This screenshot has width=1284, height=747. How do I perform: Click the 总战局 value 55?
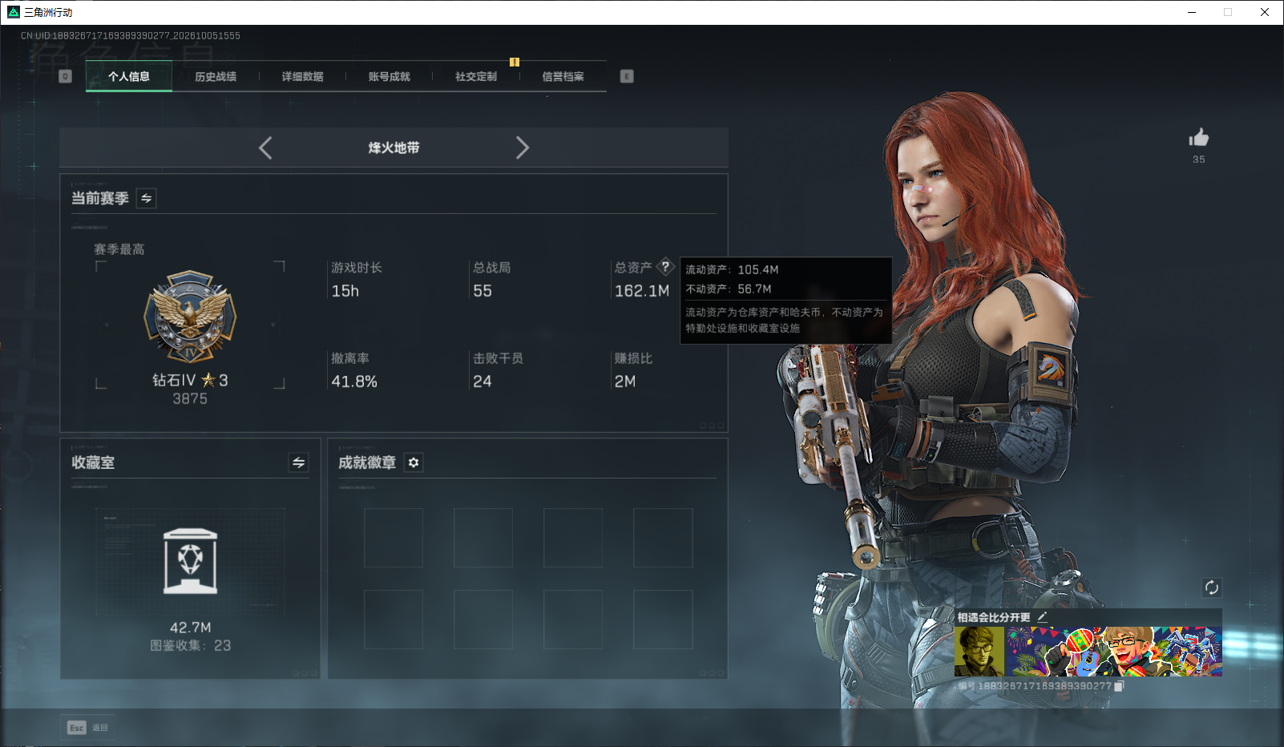[x=483, y=291]
